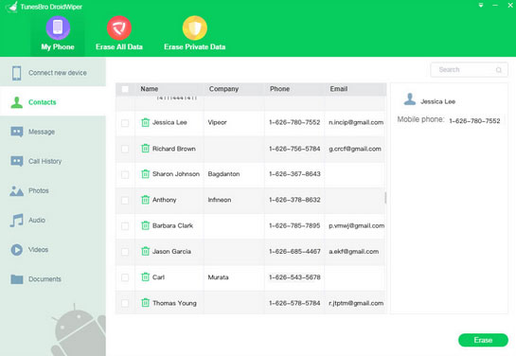
Task: Open the Message category
Action: [x=53, y=132]
